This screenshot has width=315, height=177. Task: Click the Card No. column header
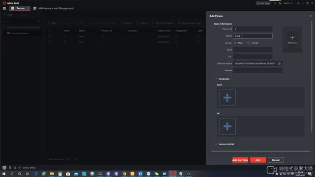coord(132,30)
